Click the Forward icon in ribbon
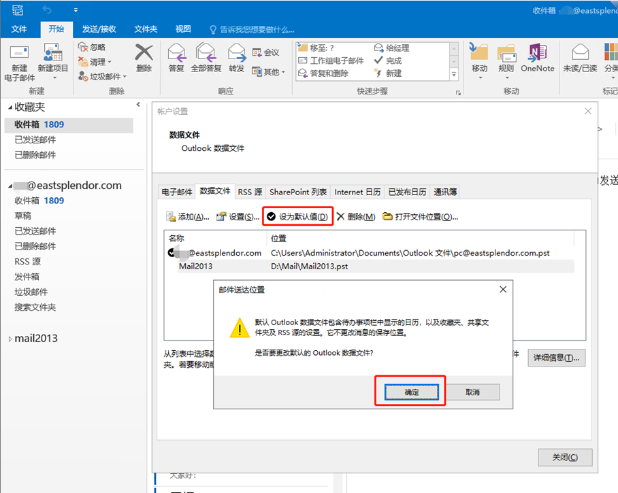The image size is (618, 493). tap(236, 54)
